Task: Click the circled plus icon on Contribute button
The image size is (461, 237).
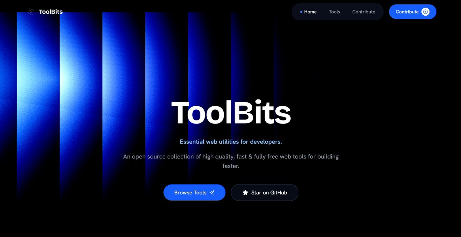Action: (425, 12)
